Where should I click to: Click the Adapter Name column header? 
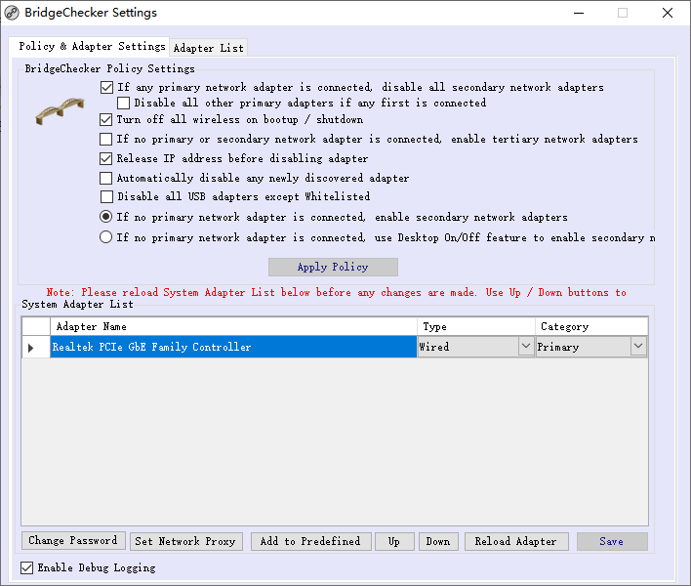pyautogui.click(x=233, y=327)
